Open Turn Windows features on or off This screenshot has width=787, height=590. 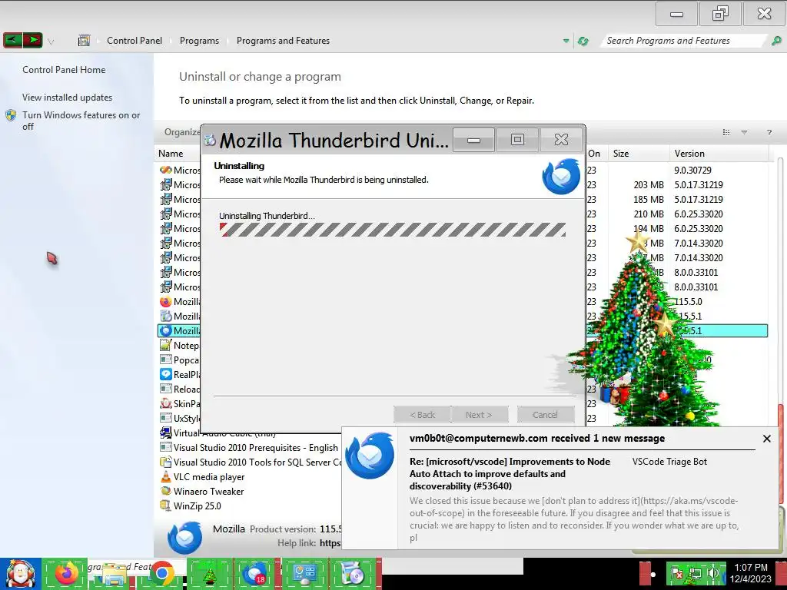[81, 121]
